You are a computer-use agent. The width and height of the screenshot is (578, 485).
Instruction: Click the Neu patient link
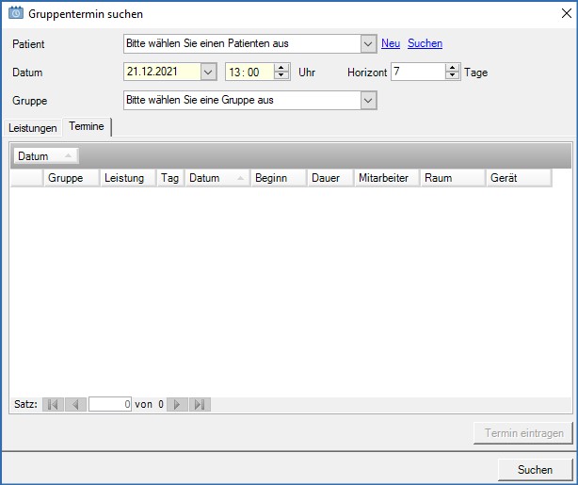[390, 43]
